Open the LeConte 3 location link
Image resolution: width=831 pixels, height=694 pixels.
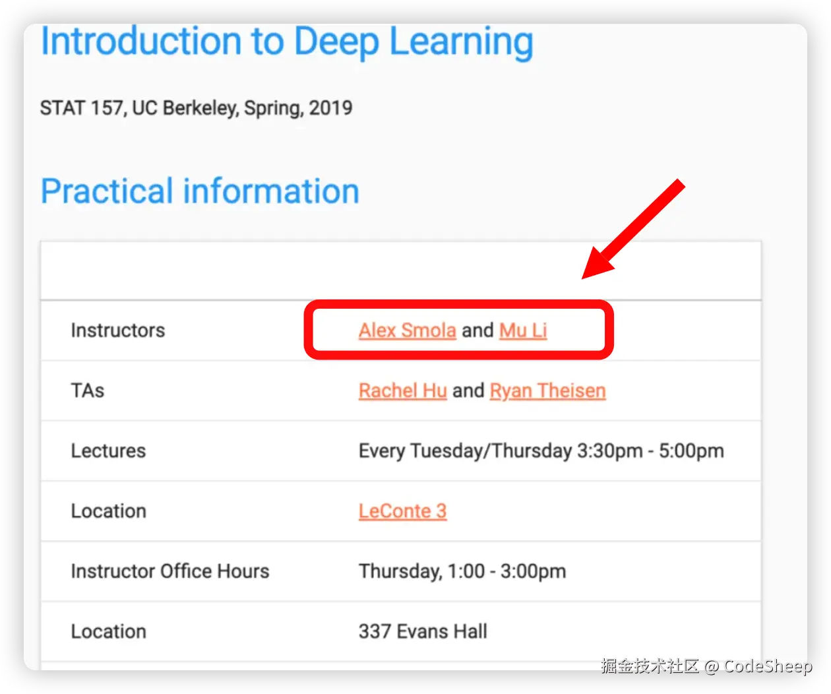click(x=402, y=511)
